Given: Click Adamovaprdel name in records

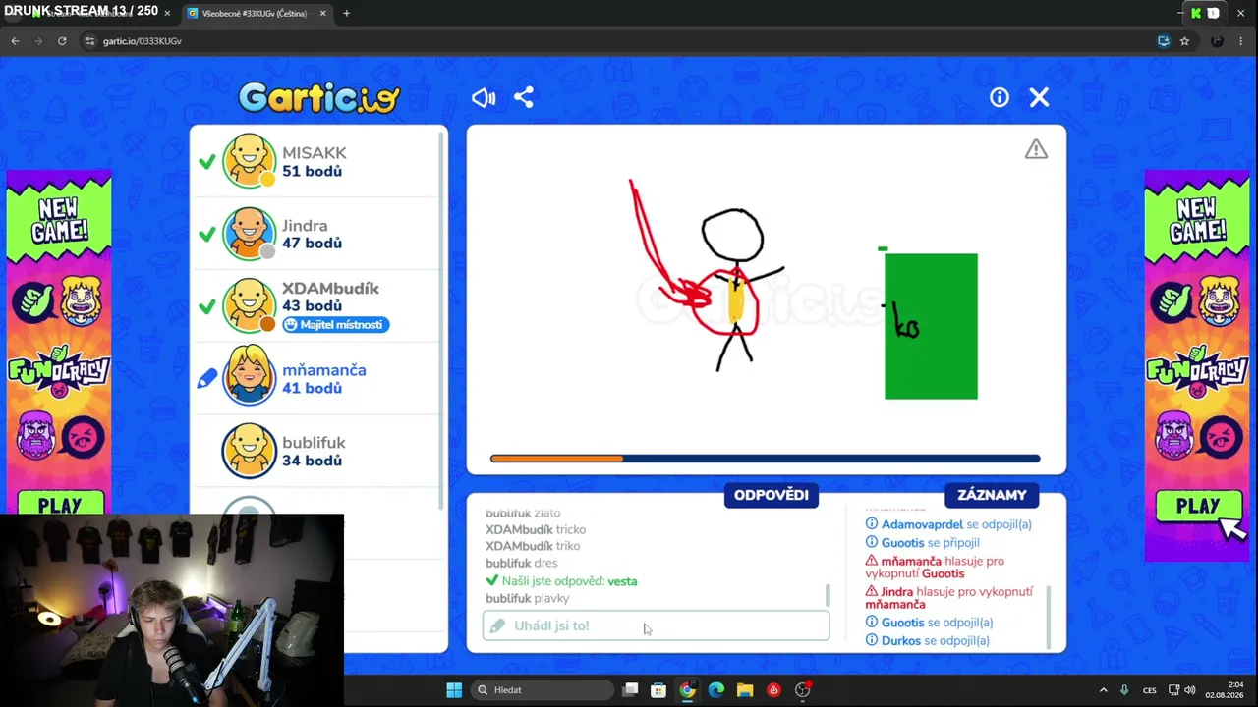Looking at the screenshot, I should click(x=922, y=525).
